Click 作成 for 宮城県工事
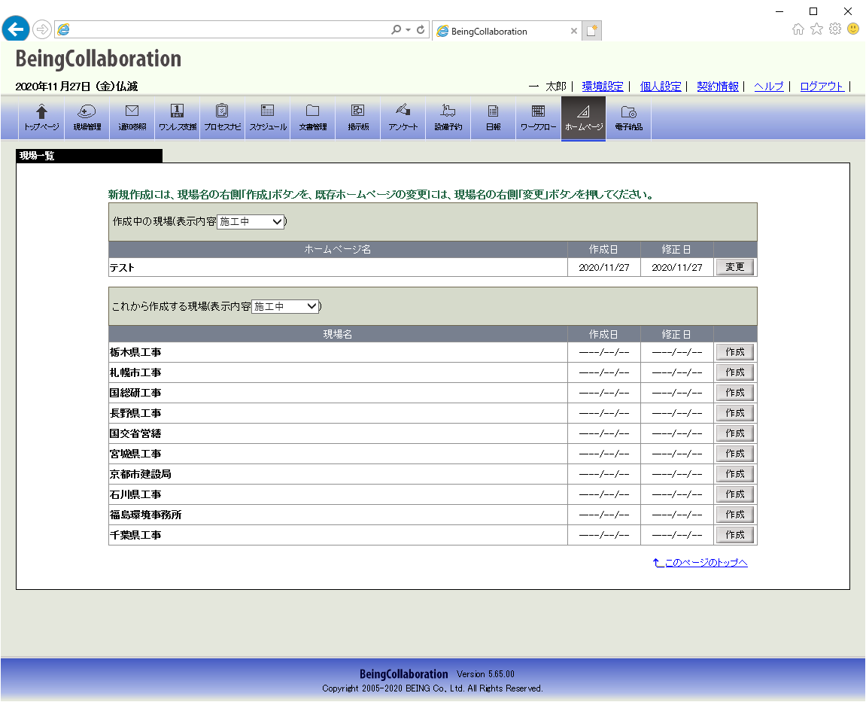The height and width of the screenshot is (702, 866). pyautogui.click(x=735, y=454)
